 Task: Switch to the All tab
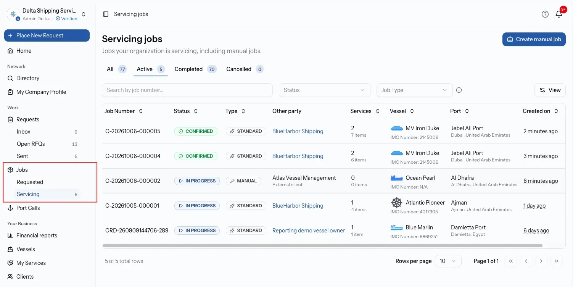[x=116, y=69]
